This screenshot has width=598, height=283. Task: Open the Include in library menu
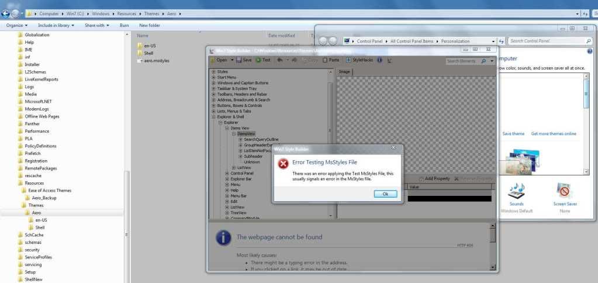click(x=56, y=25)
